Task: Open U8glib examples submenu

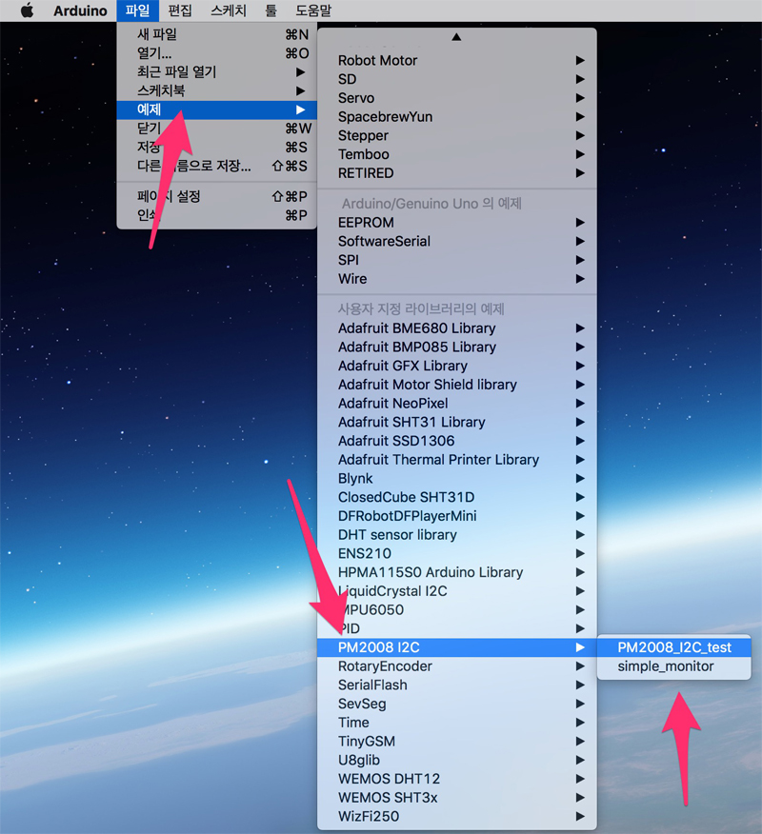Action: pos(456,760)
